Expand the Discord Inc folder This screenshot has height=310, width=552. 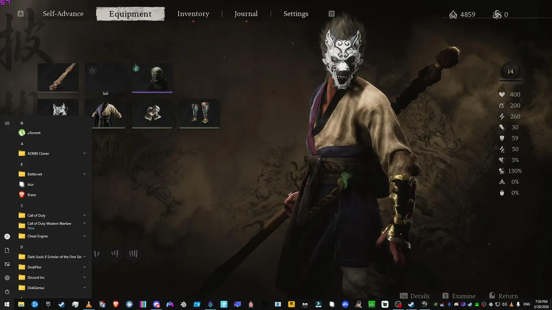pyautogui.click(x=52, y=277)
